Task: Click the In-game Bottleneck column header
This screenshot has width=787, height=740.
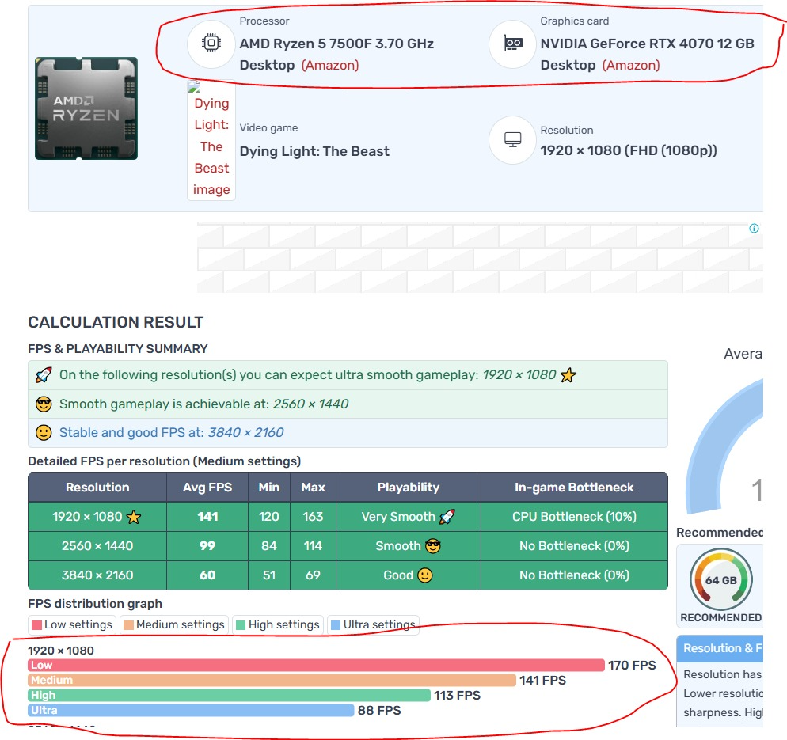Action: point(574,488)
